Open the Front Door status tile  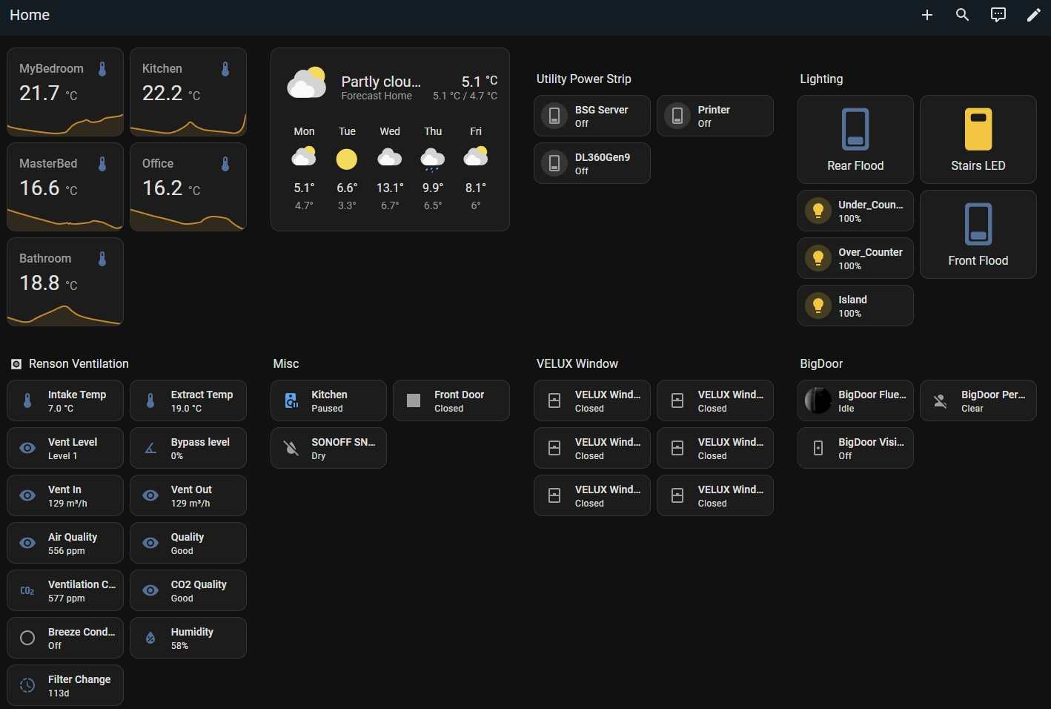[x=451, y=401]
